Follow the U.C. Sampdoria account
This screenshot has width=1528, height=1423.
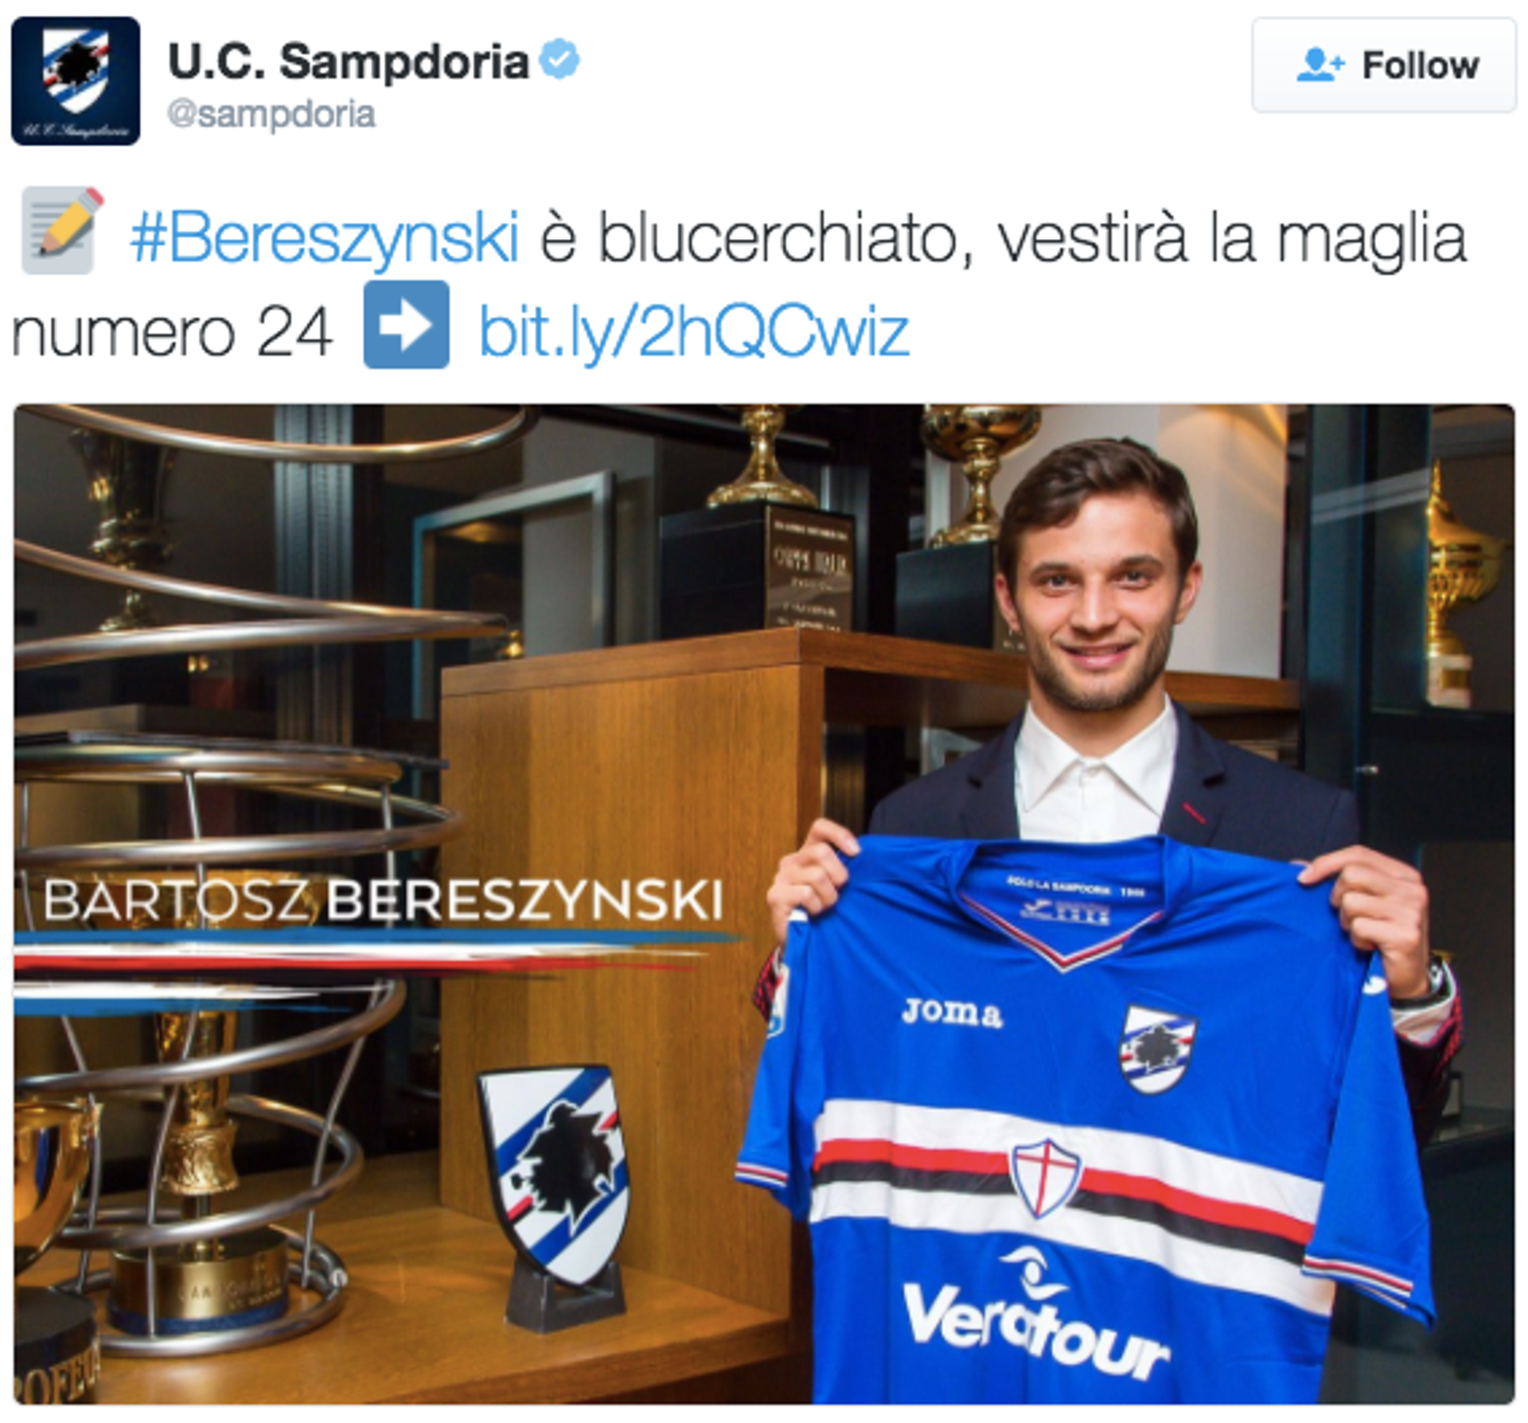pyautogui.click(x=1384, y=65)
